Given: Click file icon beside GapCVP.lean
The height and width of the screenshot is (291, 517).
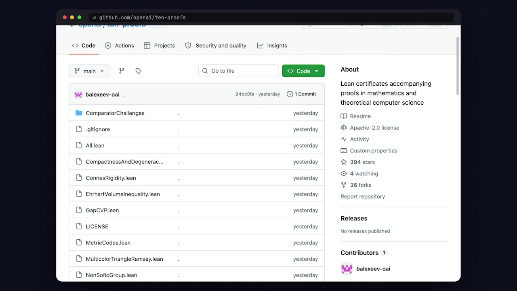Looking at the screenshot, I should tap(79, 210).
